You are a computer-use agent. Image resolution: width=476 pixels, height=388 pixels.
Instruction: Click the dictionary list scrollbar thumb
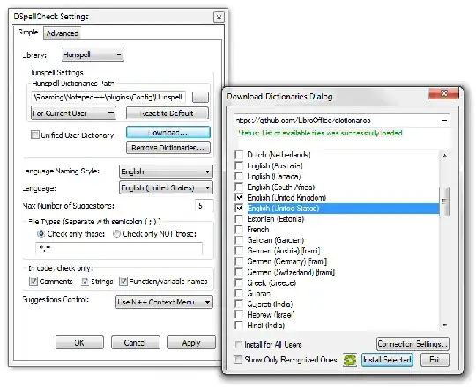click(444, 201)
